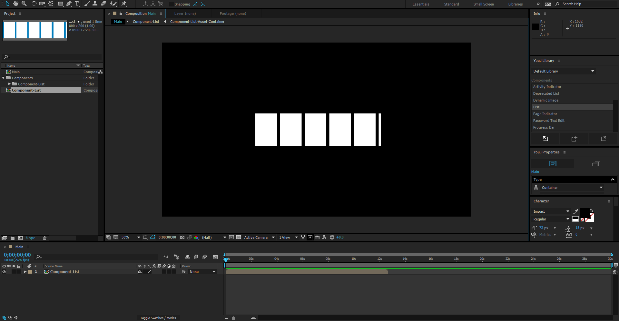Click Toggle Switches / Modes button

[x=158, y=318]
